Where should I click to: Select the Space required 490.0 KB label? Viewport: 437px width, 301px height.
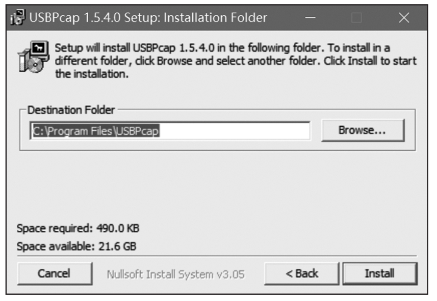click(78, 228)
